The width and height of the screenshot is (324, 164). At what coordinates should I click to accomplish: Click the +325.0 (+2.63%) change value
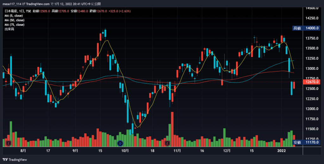[120, 11]
